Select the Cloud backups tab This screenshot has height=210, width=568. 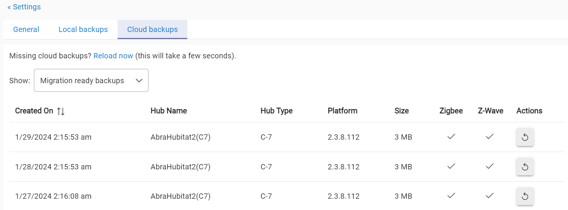click(152, 29)
